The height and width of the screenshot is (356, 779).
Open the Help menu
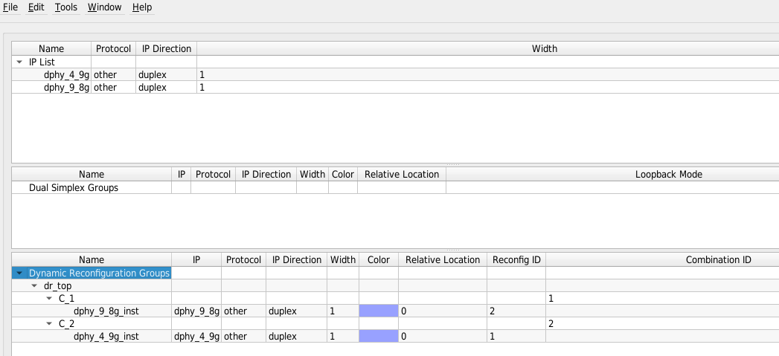[x=142, y=7]
